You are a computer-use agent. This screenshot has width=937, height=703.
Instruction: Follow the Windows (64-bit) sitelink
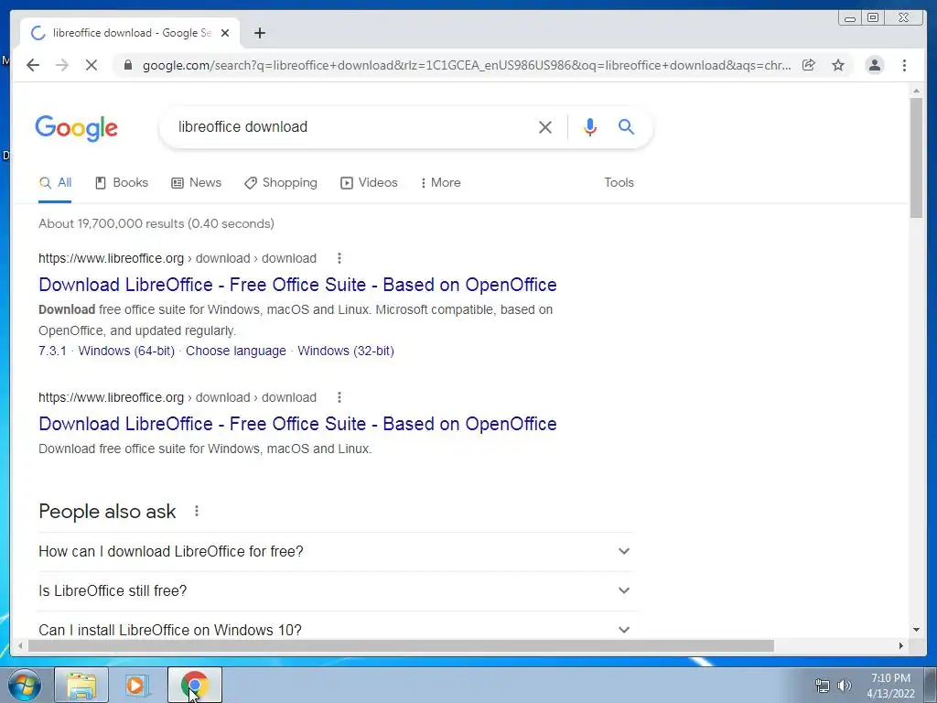click(x=126, y=351)
